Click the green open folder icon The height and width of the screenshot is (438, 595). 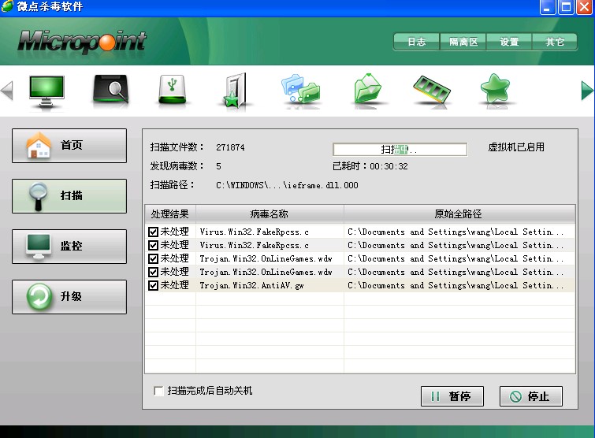click(368, 90)
